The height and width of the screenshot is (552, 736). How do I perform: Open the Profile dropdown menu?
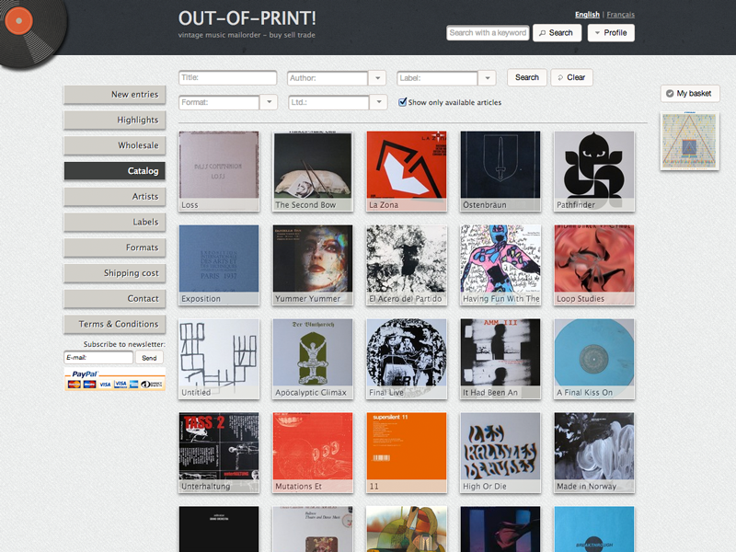[611, 33]
